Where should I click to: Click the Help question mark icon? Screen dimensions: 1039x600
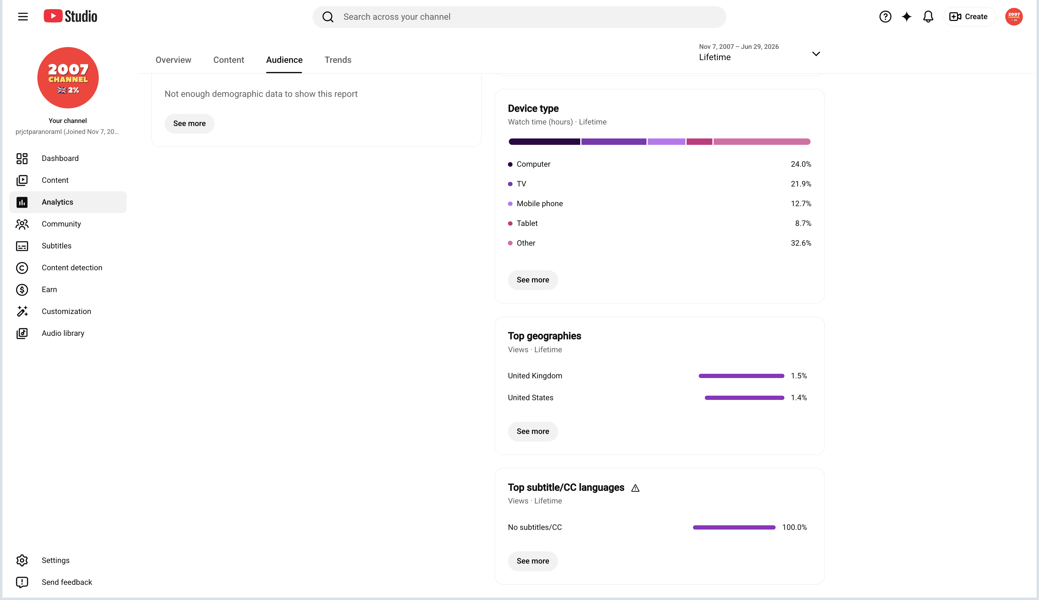pos(885,16)
